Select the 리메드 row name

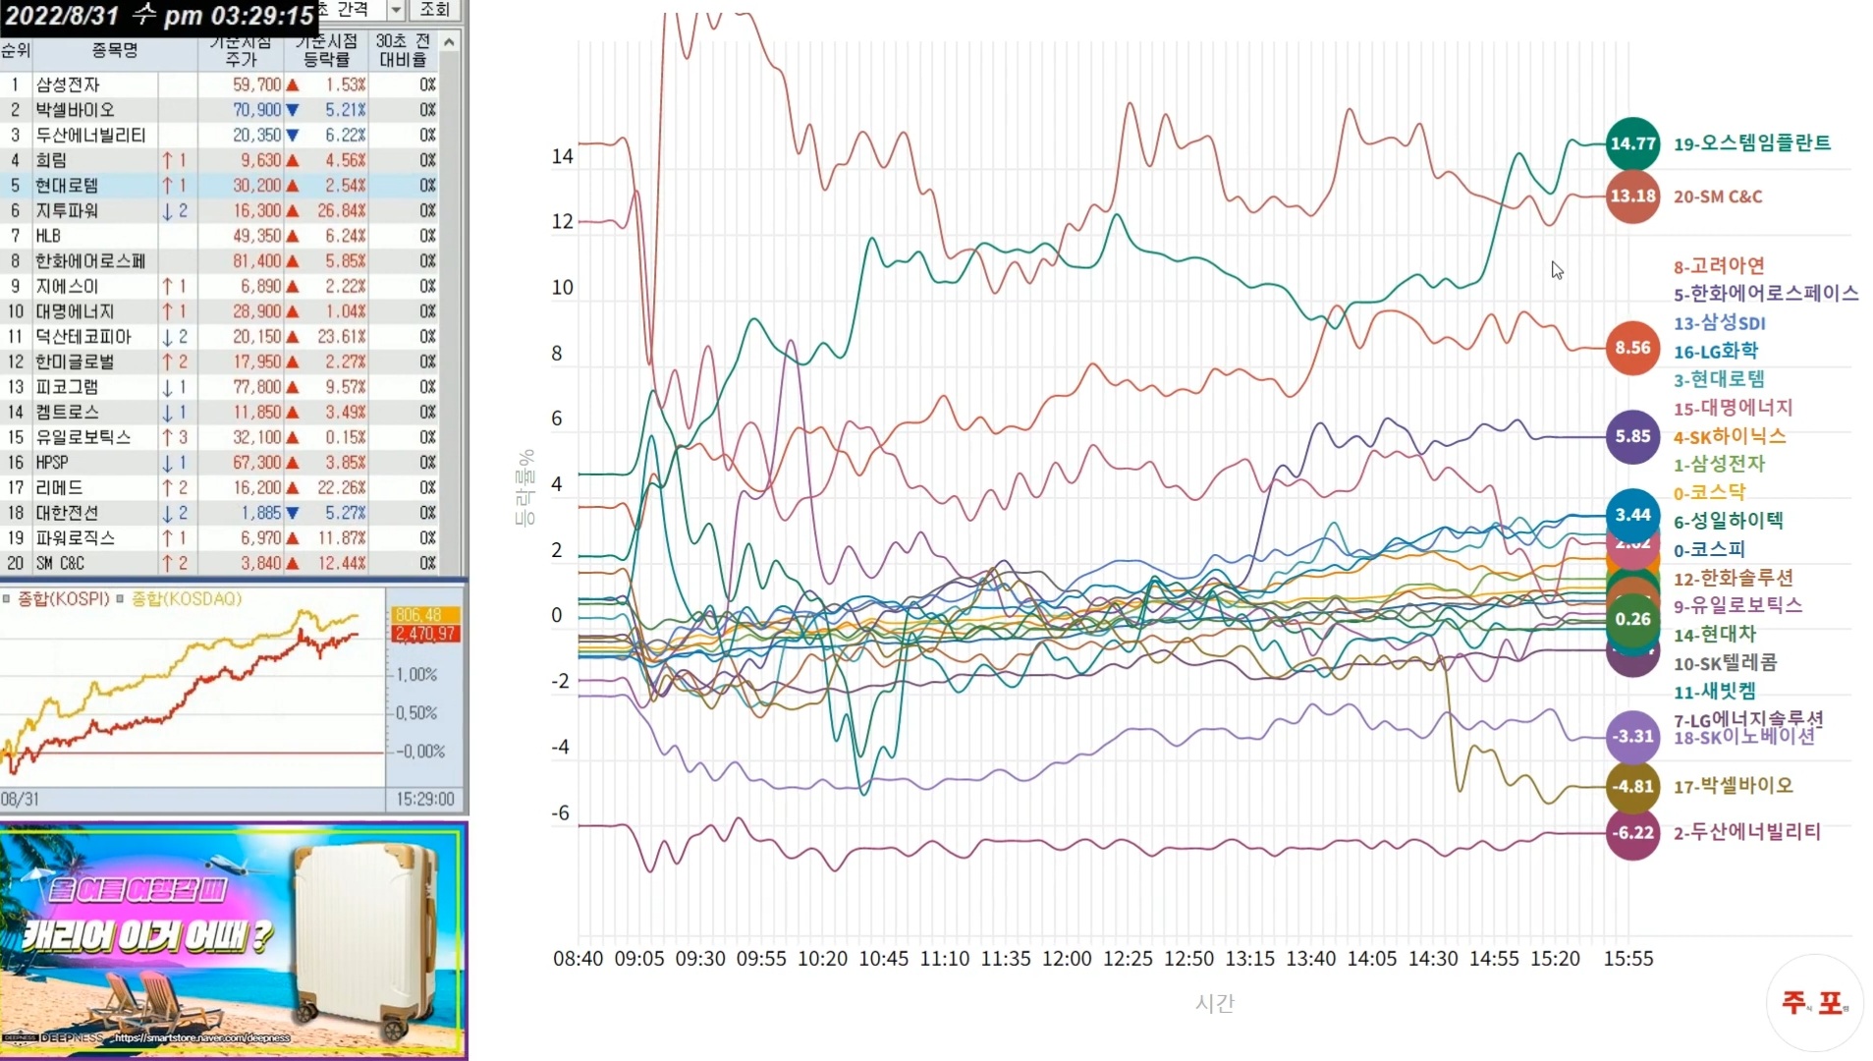pos(59,488)
